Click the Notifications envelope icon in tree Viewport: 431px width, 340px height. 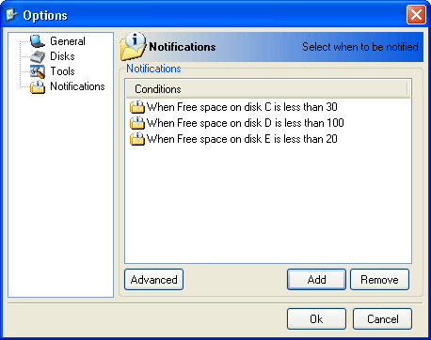38,86
